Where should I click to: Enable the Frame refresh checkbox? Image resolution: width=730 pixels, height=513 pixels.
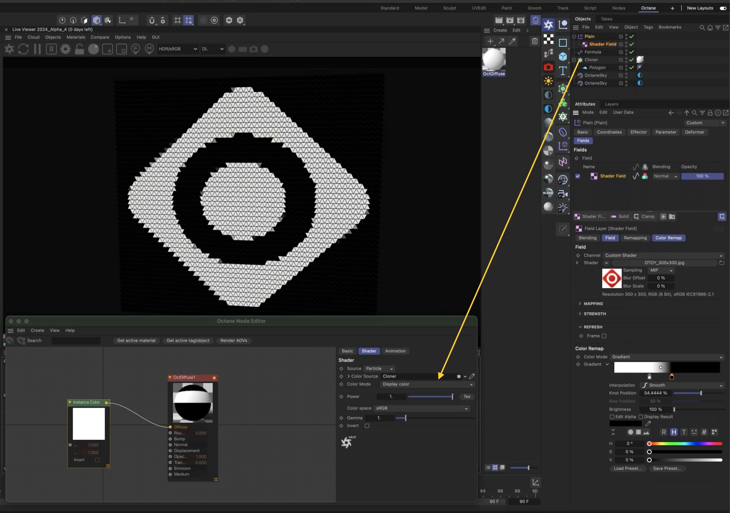click(604, 336)
